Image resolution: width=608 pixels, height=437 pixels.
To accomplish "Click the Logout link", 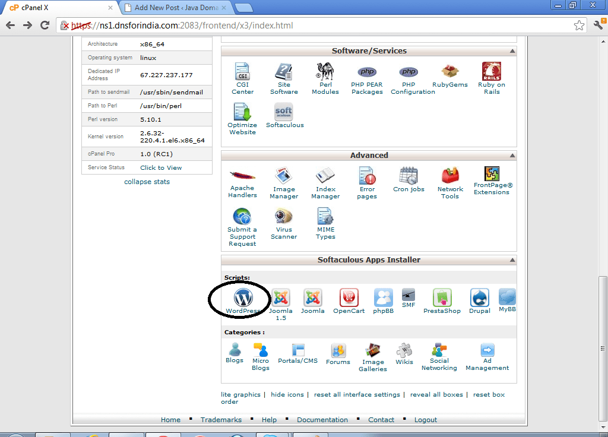I will click(x=425, y=420).
